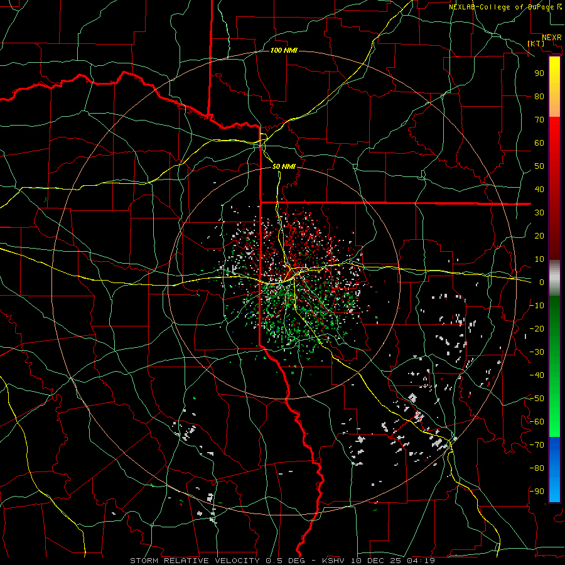
Task: Click the 10 value on velocity scale
Action: click(539, 259)
